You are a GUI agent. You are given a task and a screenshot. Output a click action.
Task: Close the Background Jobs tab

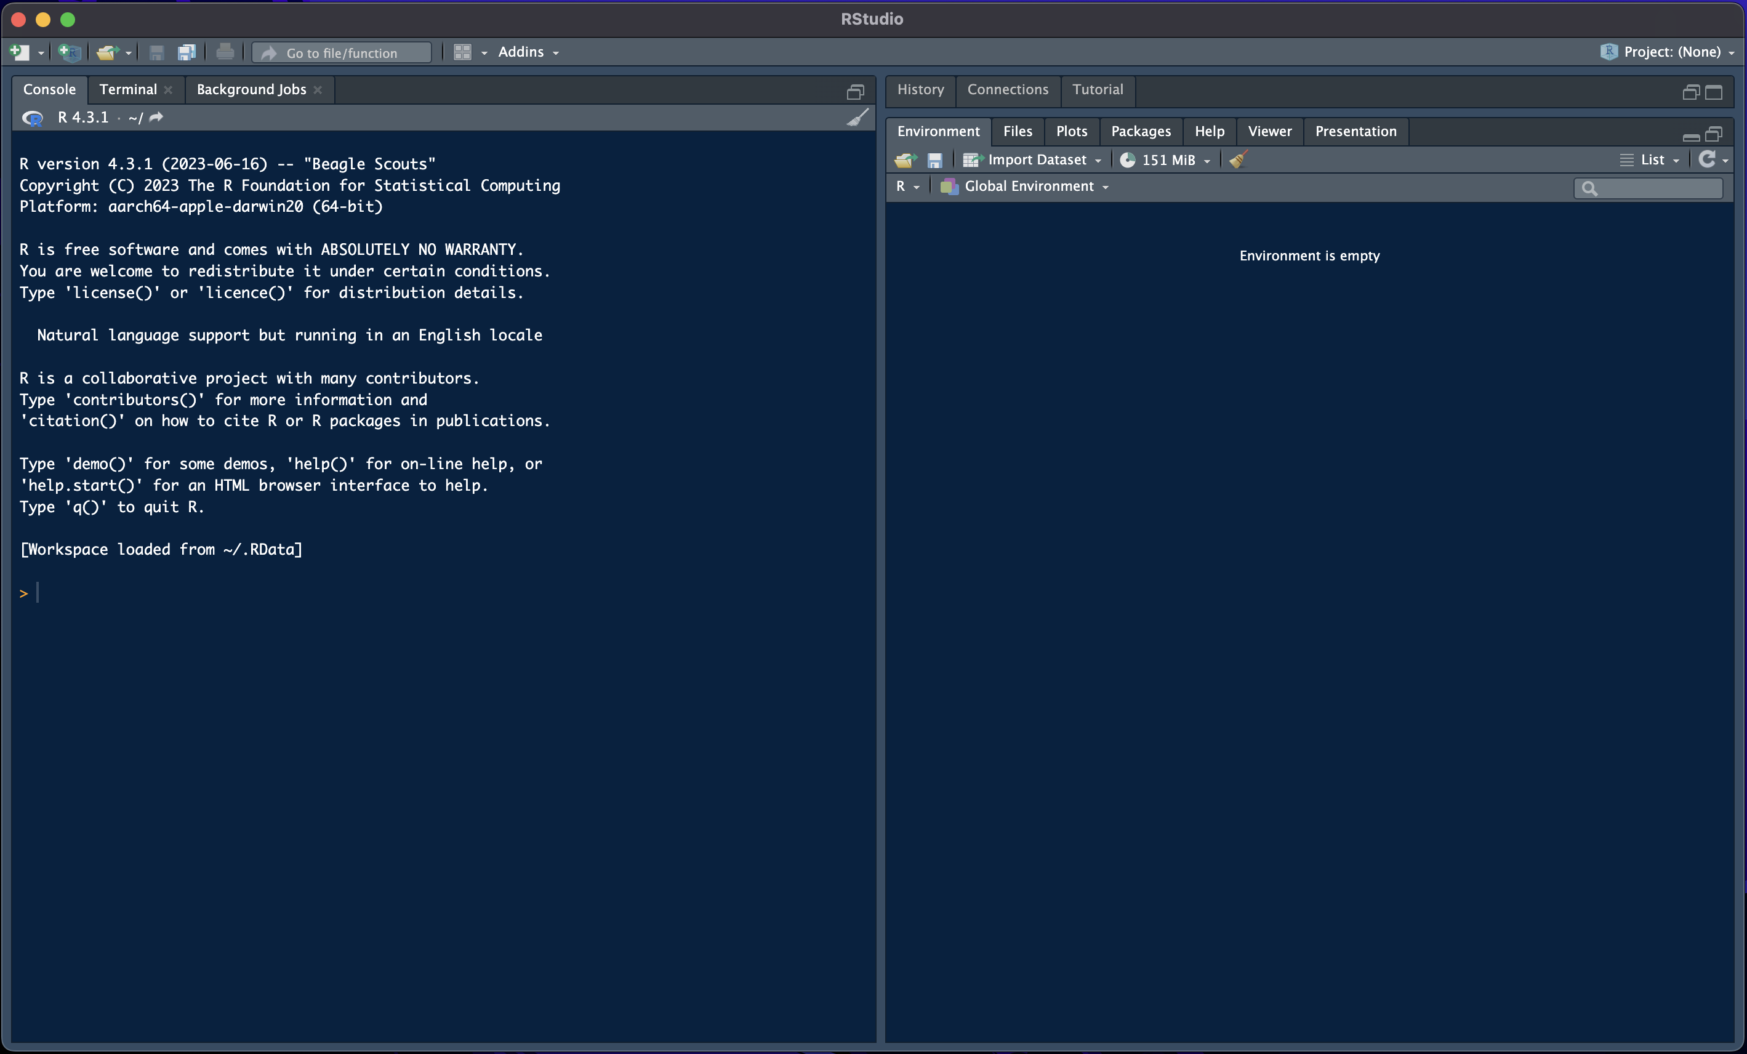coord(318,89)
